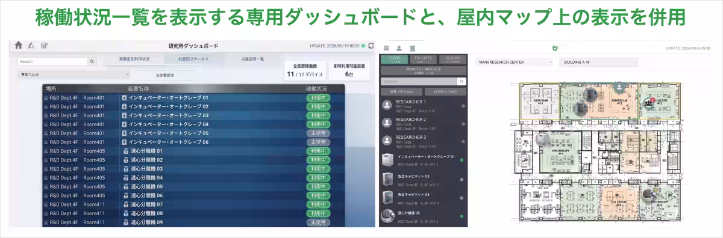Viewport: 723px width, 238px height.
Task: Open the edit note icon in dashboard header
Action: click(44, 45)
